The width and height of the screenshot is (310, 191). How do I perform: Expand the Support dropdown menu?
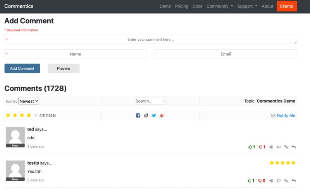coord(247,6)
